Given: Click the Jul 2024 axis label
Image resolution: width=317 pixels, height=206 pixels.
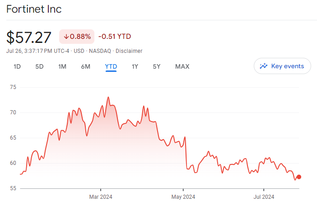Looking at the screenshot, I should 263,197.
